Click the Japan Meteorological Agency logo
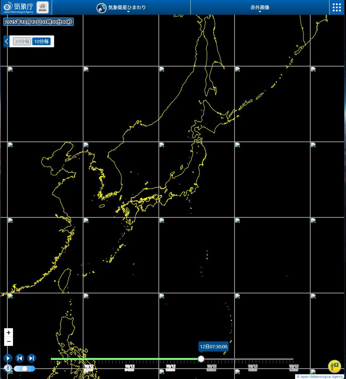346x379 pixels. pyautogui.click(x=18, y=7)
